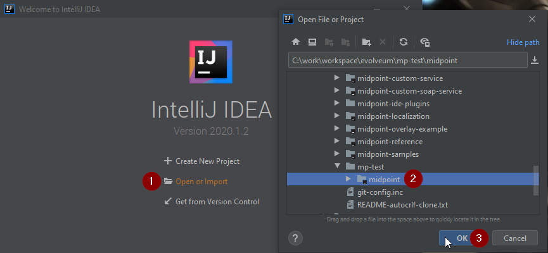Expand midpoint-overlay-example folder
Viewport: 548px width, 253px height.
pos(337,128)
